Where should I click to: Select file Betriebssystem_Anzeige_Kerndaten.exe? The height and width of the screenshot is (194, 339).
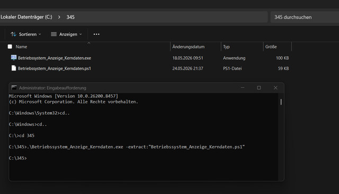coord(55,58)
